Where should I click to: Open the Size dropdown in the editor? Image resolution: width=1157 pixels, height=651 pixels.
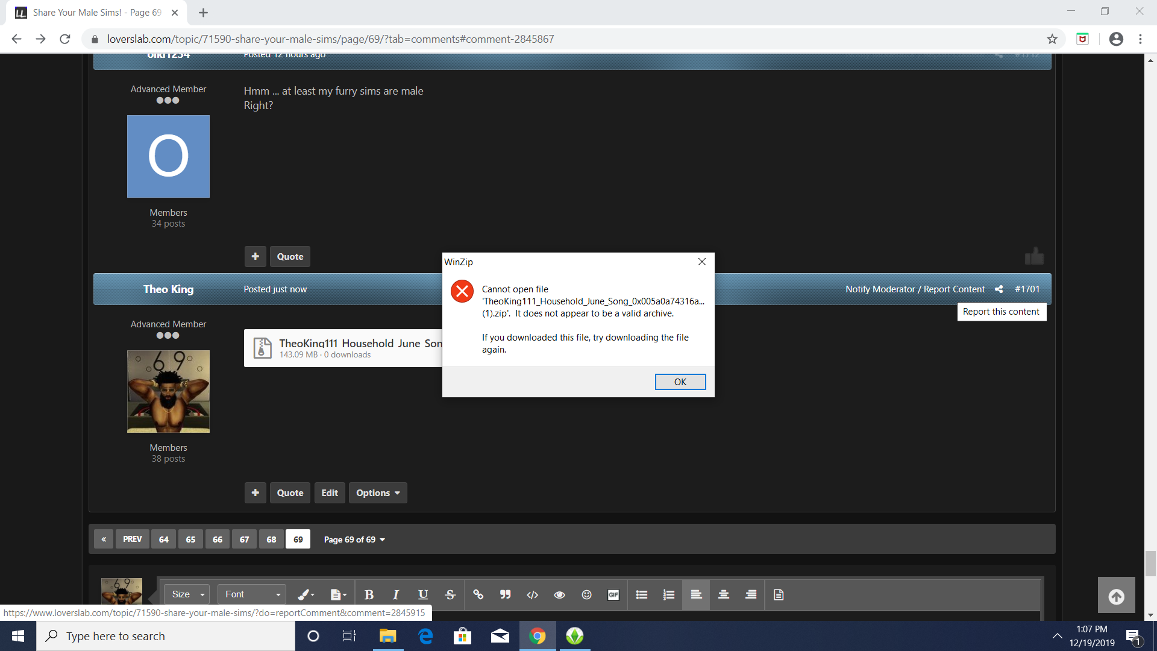tap(187, 594)
